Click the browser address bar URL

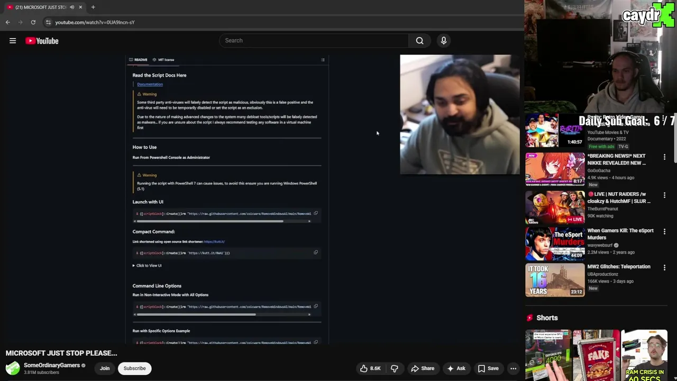click(95, 22)
